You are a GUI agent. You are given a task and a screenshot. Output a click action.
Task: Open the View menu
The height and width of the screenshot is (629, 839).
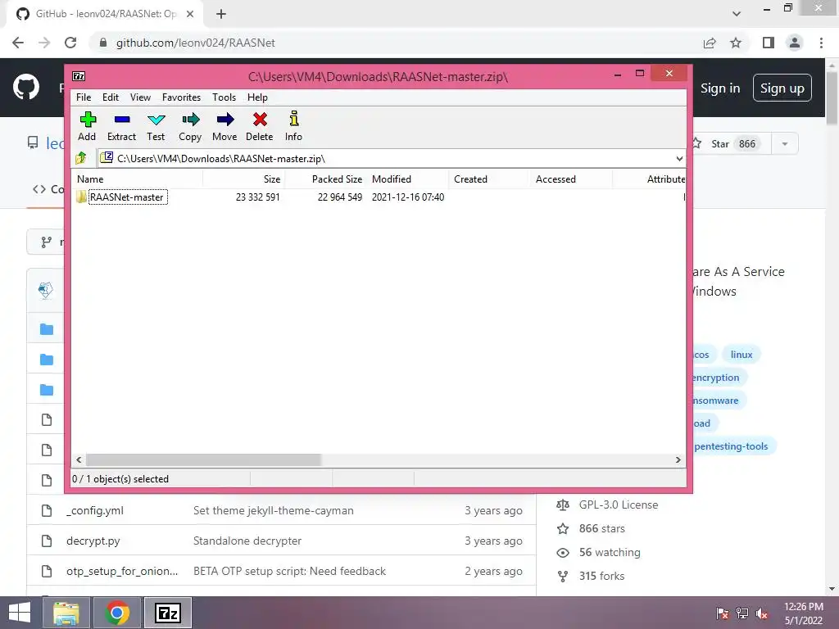coord(140,97)
